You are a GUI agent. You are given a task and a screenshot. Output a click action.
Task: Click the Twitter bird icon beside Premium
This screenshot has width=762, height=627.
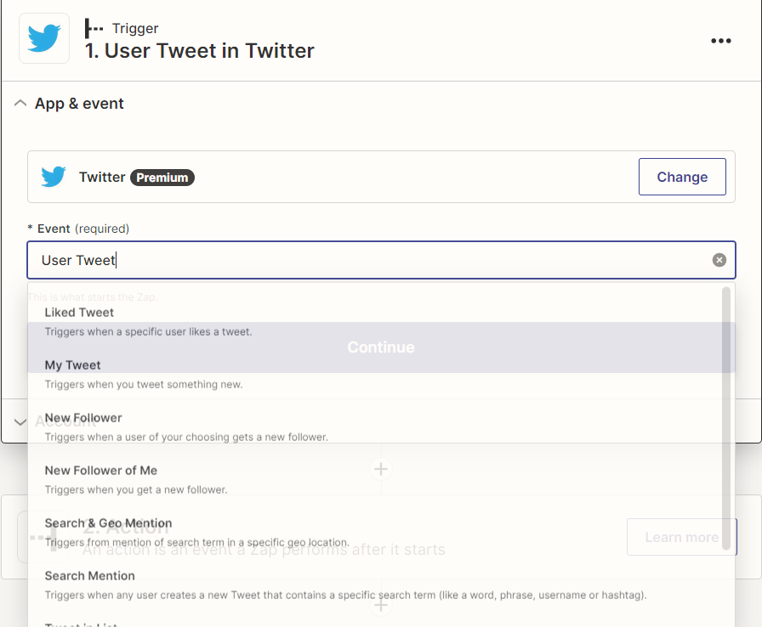(x=54, y=177)
